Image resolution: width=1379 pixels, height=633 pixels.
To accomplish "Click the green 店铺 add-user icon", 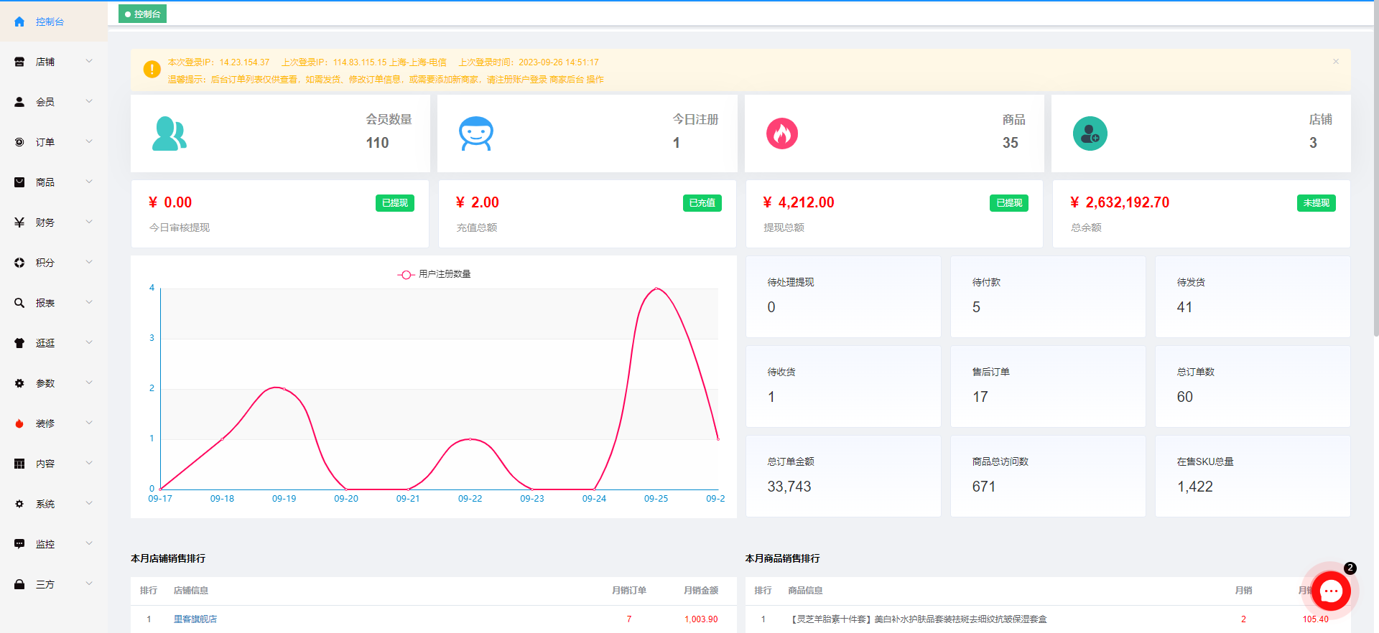I will coord(1090,133).
